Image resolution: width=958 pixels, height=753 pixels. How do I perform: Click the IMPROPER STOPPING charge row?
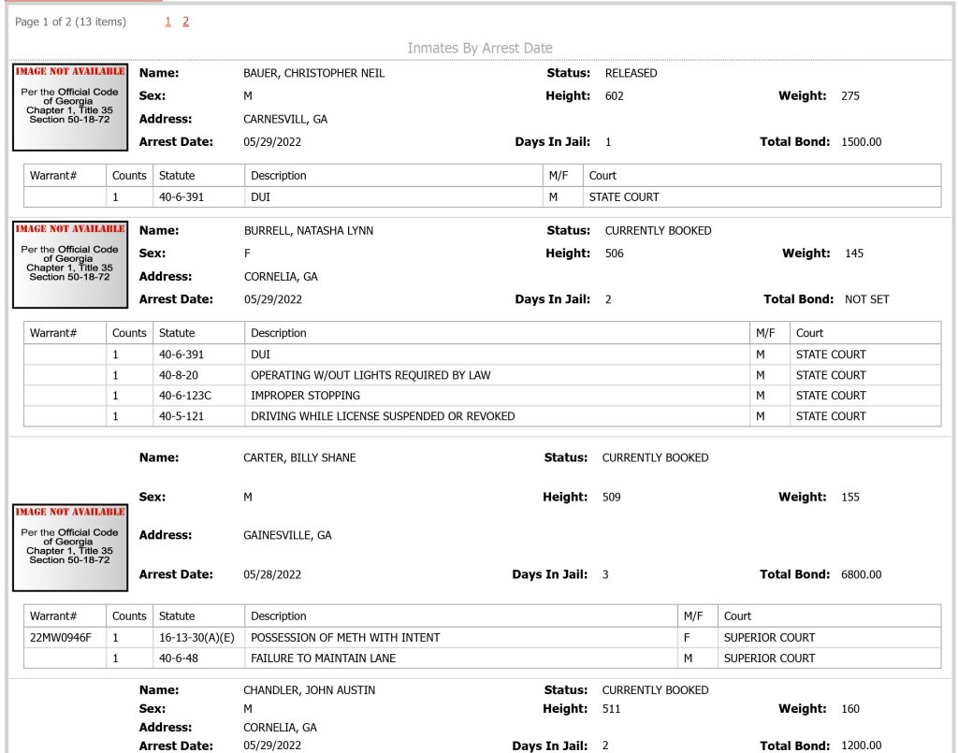click(x=482, y=396)
